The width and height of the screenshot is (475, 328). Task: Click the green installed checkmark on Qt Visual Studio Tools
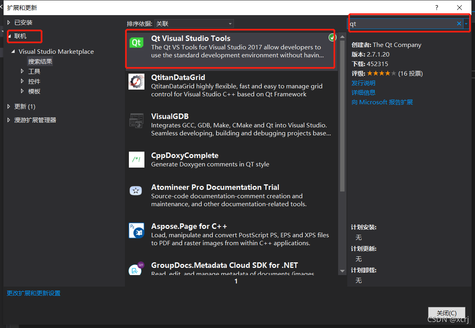pos(332,37)
